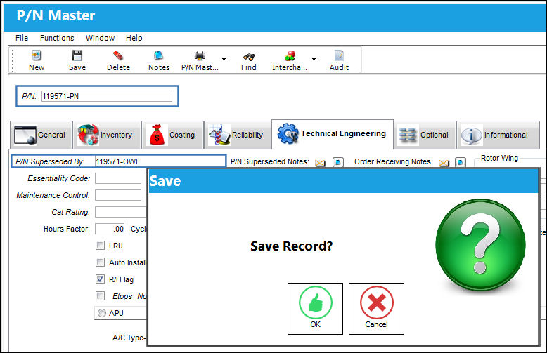Click the Save floppy disk icon

[x=77, y=55]
